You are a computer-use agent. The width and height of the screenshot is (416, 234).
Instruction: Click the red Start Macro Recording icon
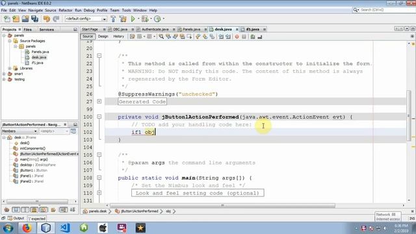click(237, 36)
